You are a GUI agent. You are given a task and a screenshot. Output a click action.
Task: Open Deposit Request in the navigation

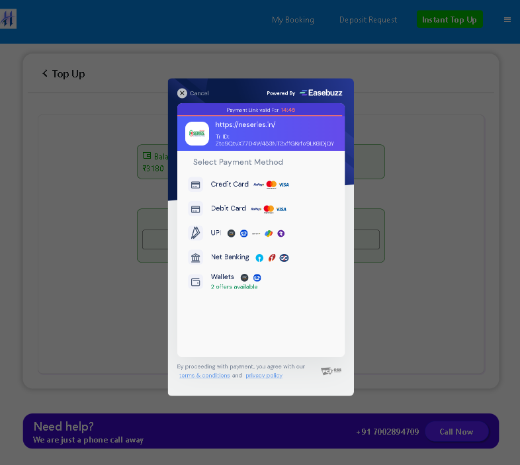[368, 20]
